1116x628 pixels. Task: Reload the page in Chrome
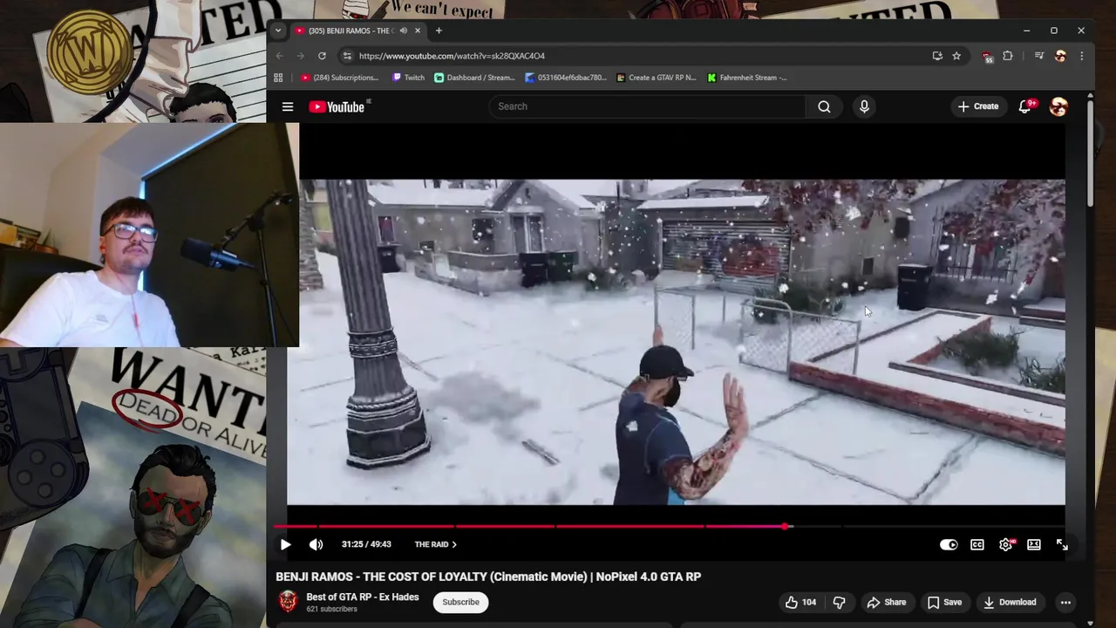point(322,56)
